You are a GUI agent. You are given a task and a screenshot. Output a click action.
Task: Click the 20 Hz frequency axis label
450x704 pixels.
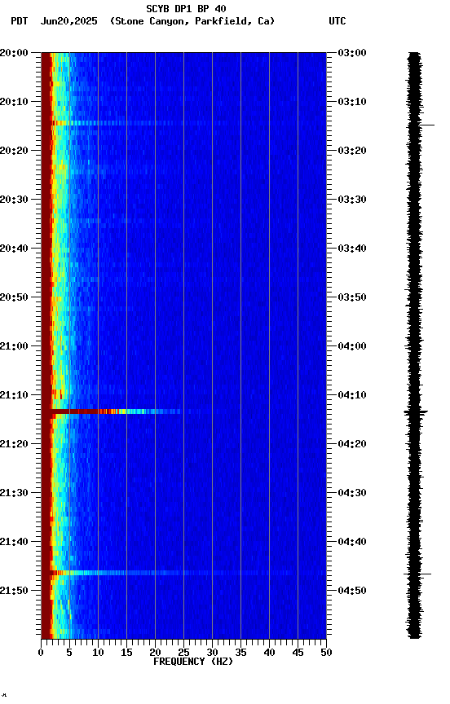pyautogui.click(x=155, y=653)
